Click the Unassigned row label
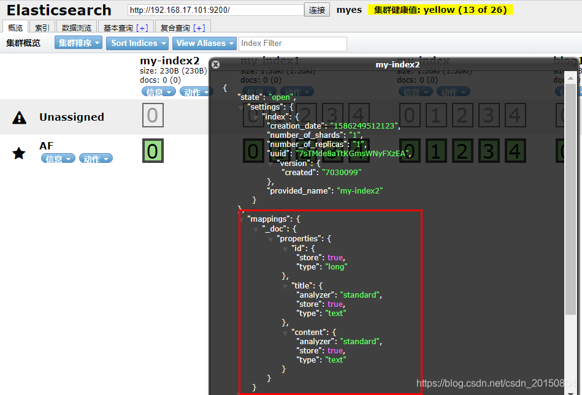 [x=72, y=117]
